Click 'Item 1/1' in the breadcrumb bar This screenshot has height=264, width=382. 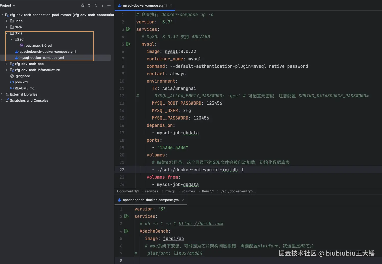click(x=208, y=191)
